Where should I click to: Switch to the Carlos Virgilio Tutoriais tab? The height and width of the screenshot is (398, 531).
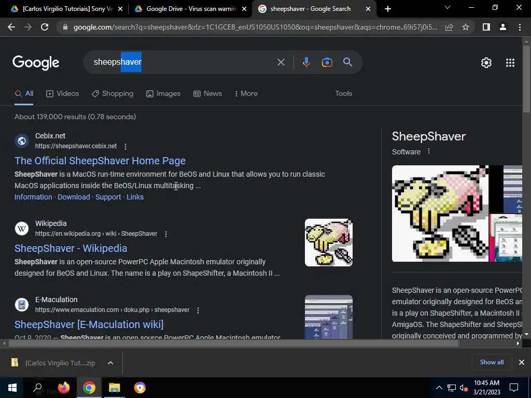tap(63, 9)
